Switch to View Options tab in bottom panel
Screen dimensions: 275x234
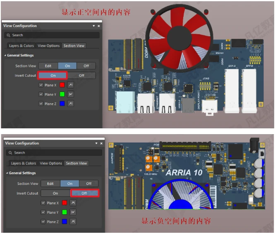coord(51,163)
